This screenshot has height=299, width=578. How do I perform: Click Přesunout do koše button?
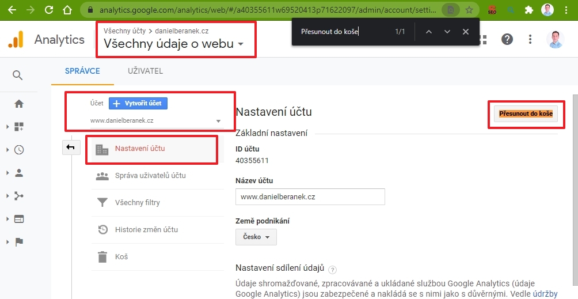(x=526, y=114)
